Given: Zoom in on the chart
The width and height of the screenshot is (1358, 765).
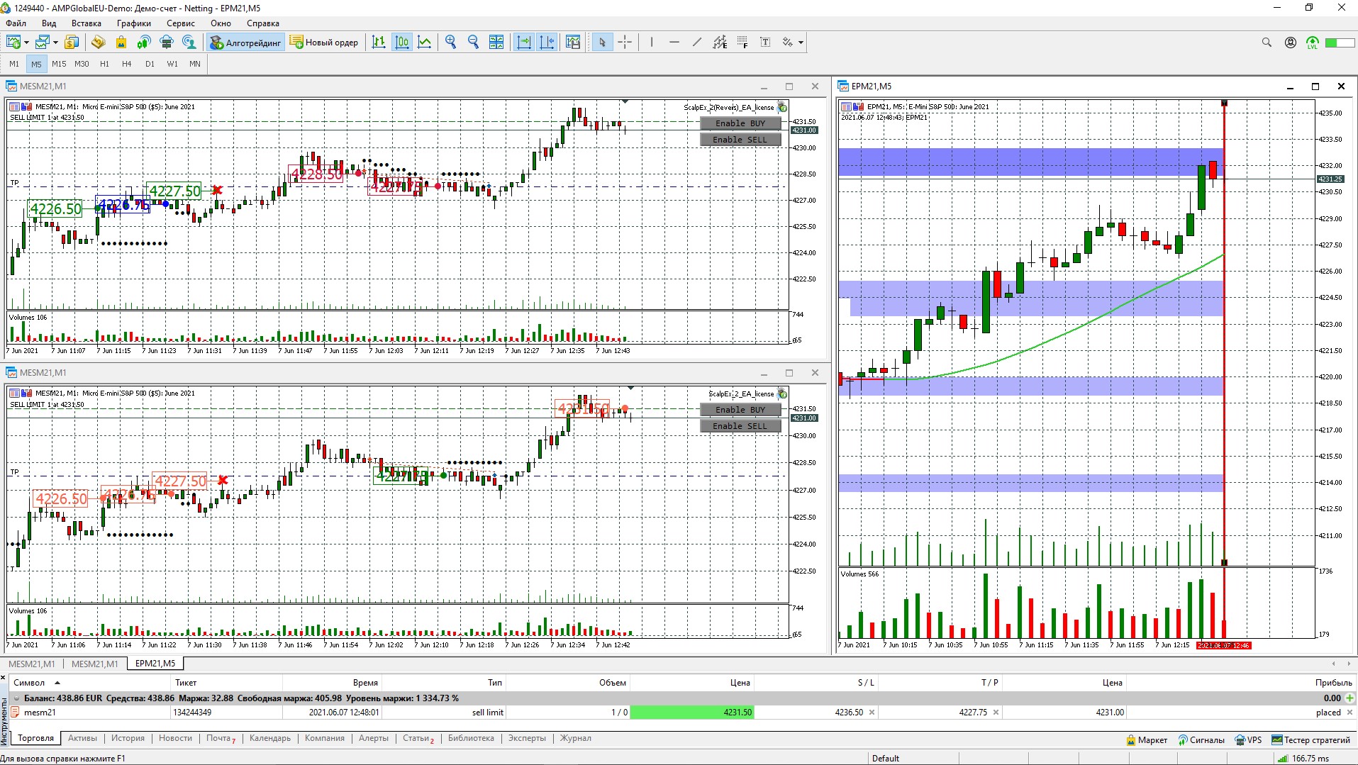Looking at the screenshot, I should [x=451, y=43].
